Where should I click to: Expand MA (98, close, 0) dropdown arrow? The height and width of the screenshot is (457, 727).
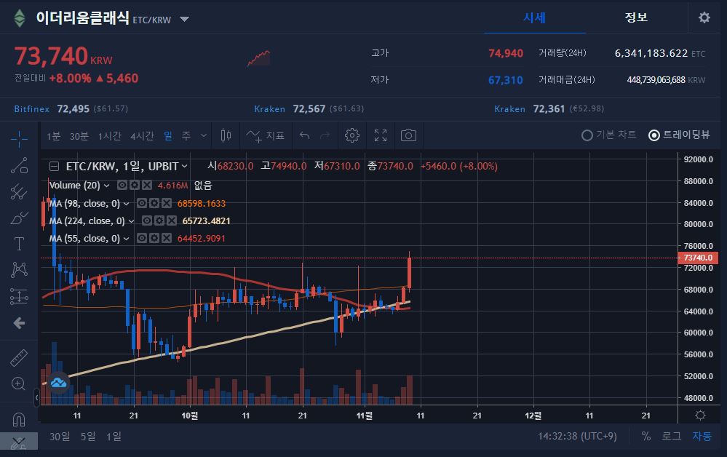click(x=126, y=204)
